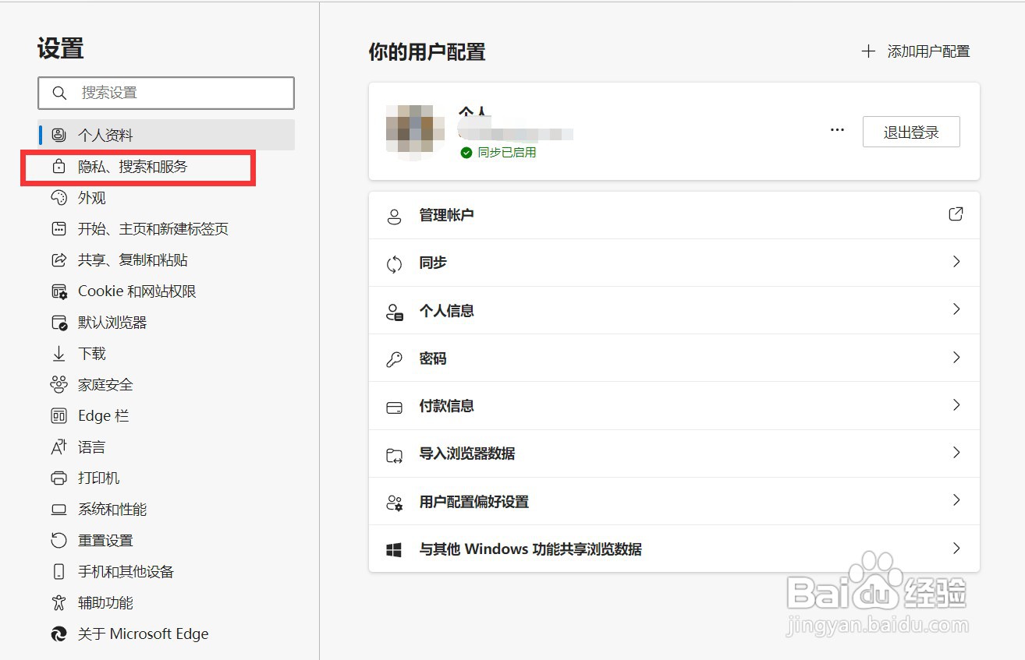Select the 默认浏览器 sidebar icon

[x=59, y=322]
